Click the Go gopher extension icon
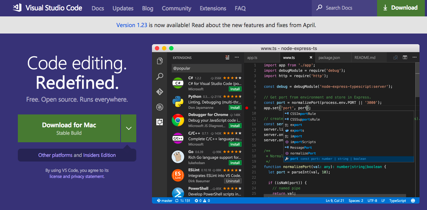 pos(178,157)
